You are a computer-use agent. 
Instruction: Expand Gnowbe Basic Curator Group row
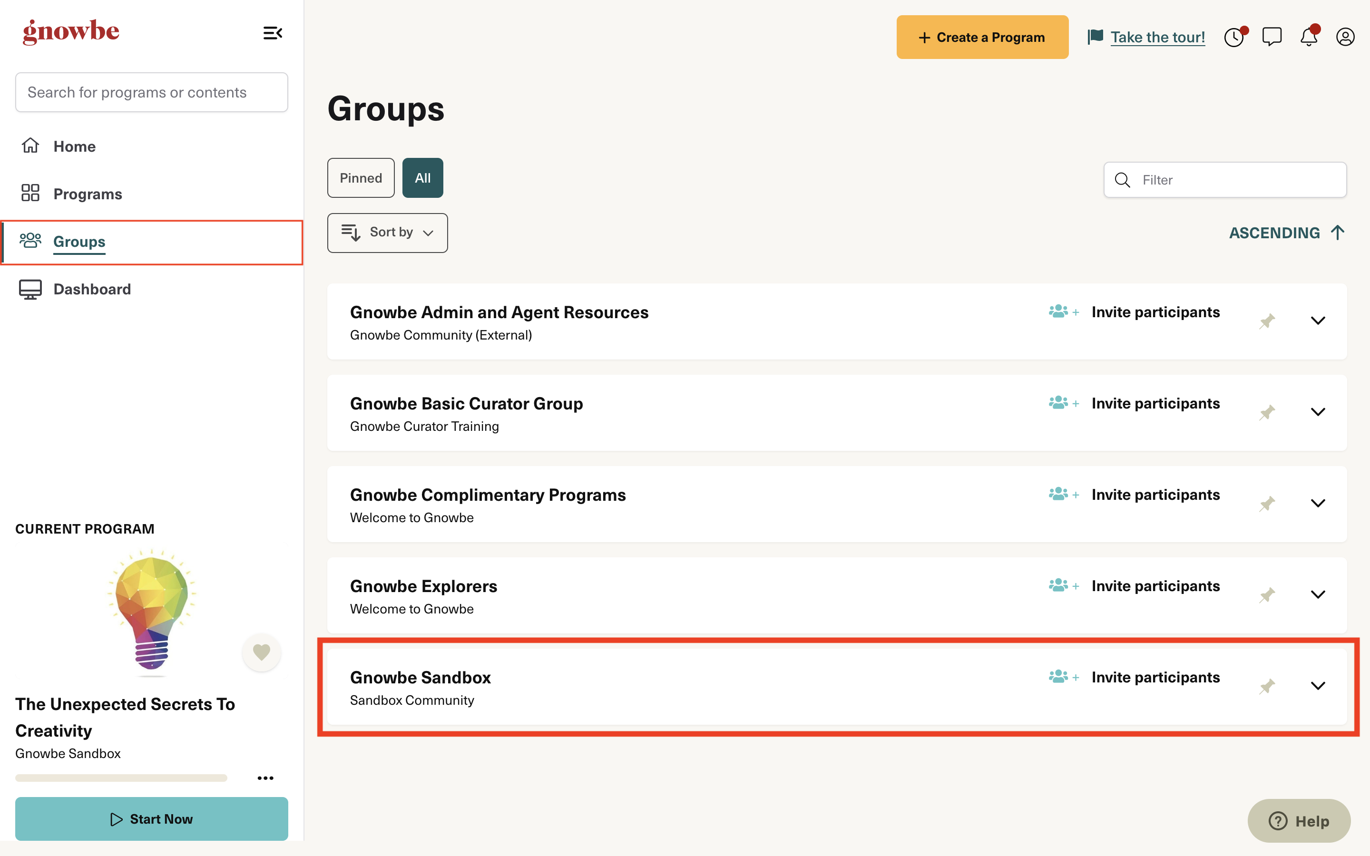(x=1318, y=412)
